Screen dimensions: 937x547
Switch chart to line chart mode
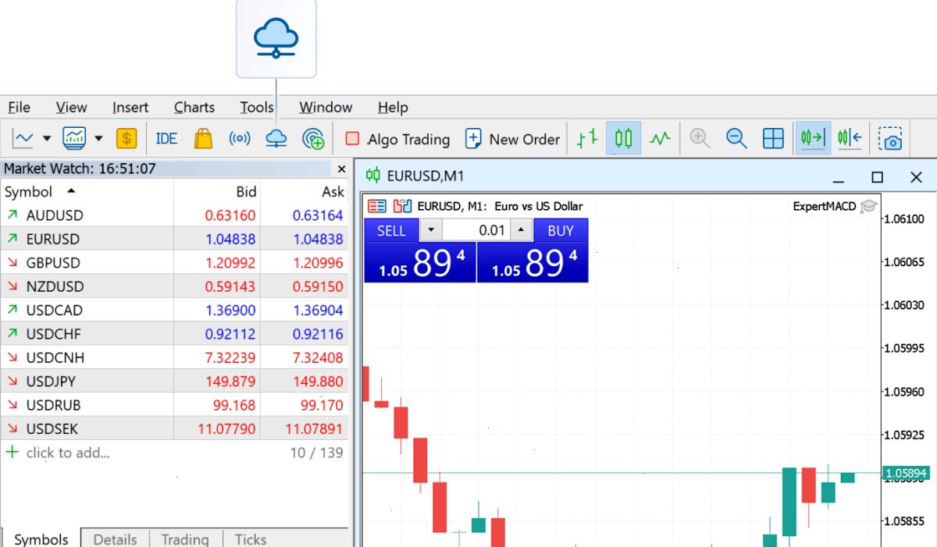[x=661, y=139]
